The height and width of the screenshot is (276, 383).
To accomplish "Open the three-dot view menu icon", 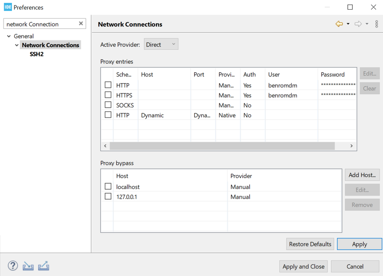I will pos(377,24).
